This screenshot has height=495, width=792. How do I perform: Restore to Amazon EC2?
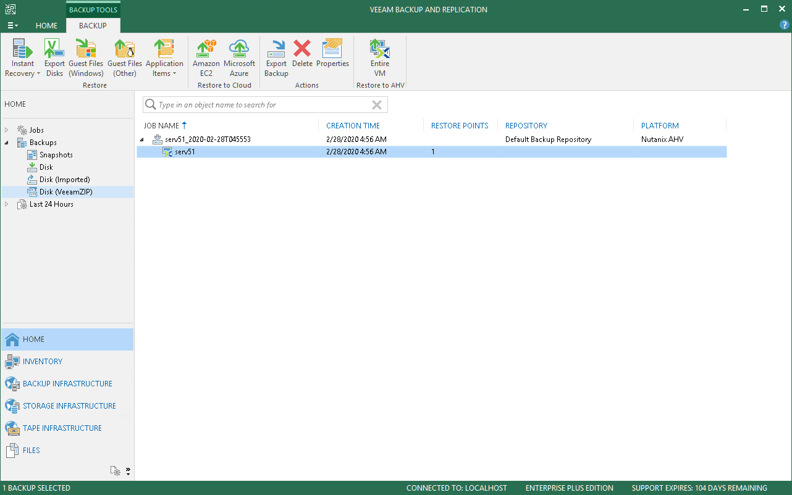206,58
